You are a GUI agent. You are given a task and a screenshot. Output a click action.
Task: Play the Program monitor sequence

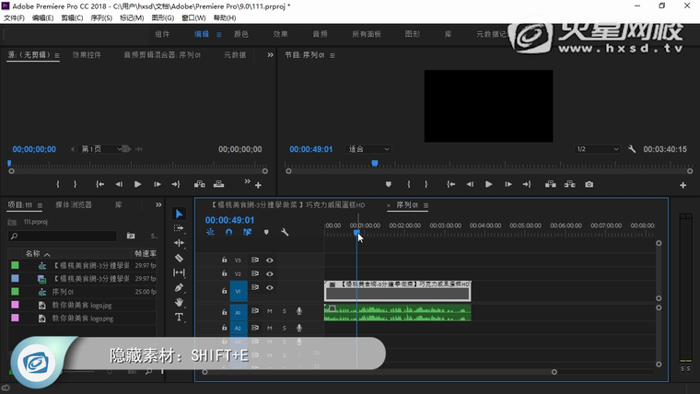click(x=488, y=184)
